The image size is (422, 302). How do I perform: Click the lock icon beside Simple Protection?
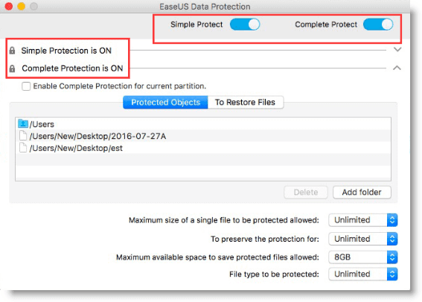pyautogui.click(x=12, y=51)
